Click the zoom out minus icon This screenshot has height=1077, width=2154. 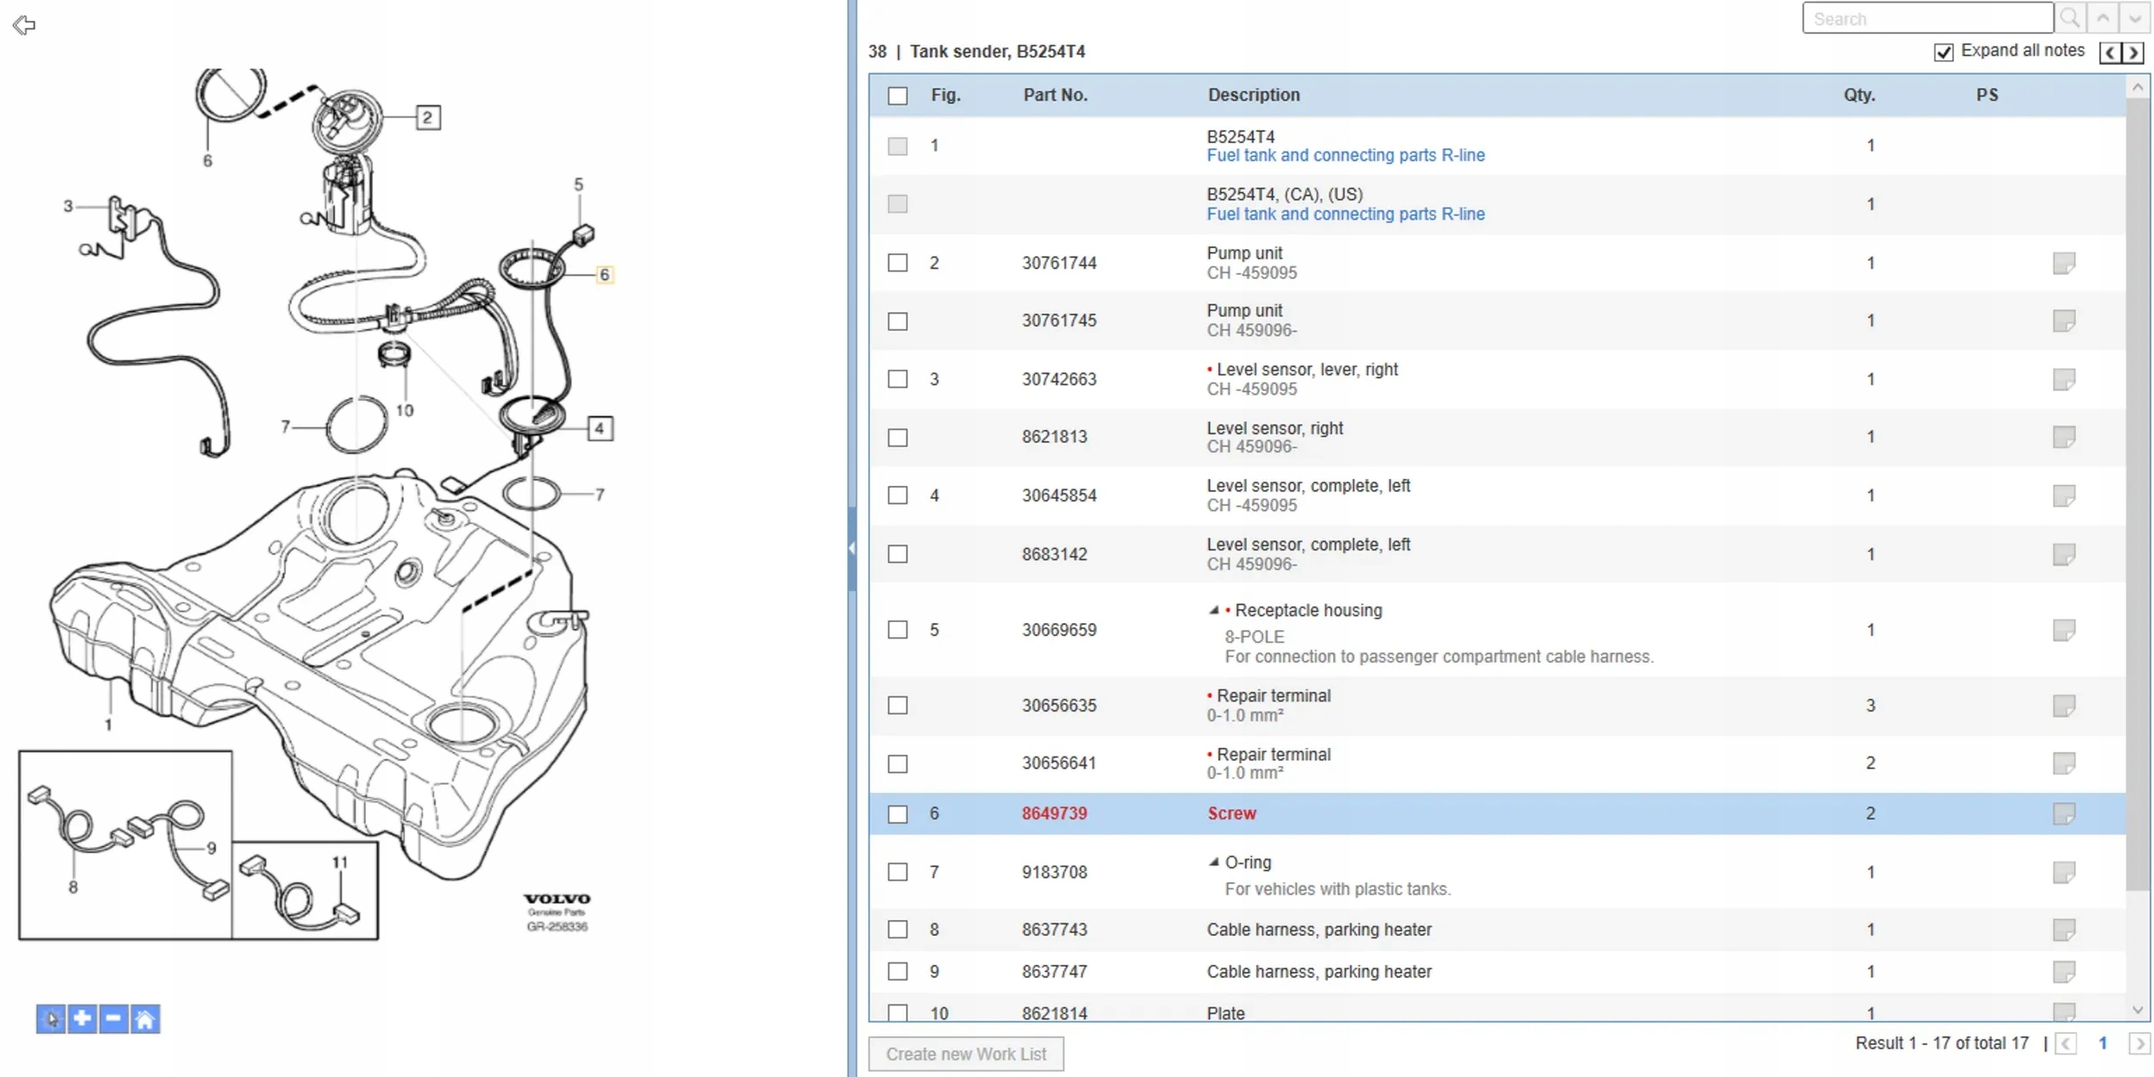coord(113,1018)
